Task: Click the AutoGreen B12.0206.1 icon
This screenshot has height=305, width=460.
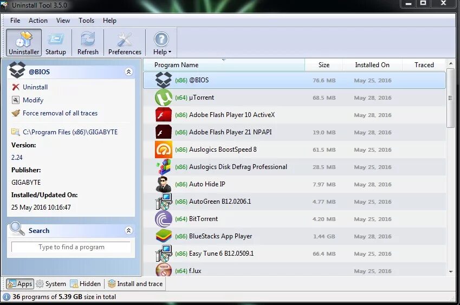Action: coord(164,202)
